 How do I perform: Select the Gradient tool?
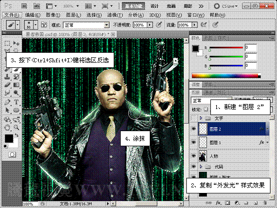[16, 85]
